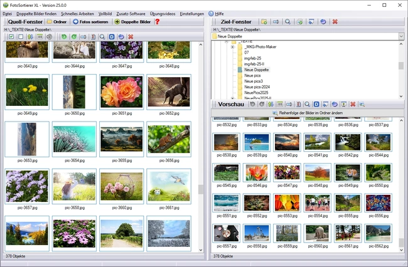
Task: Click the magnifier icon in Quell-Fenster toolbar
Action: point(102,36)
